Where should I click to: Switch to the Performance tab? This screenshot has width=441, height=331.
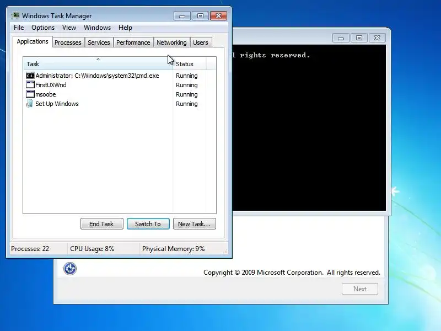tap(133, 42)
